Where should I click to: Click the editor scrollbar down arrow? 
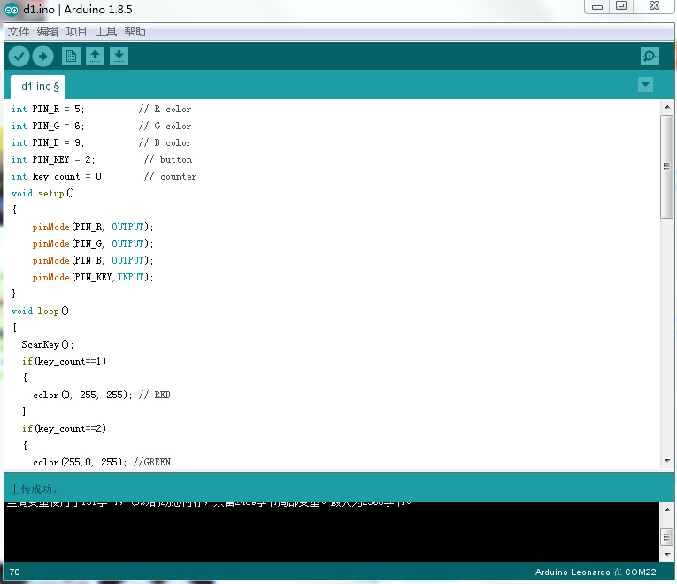667,461
